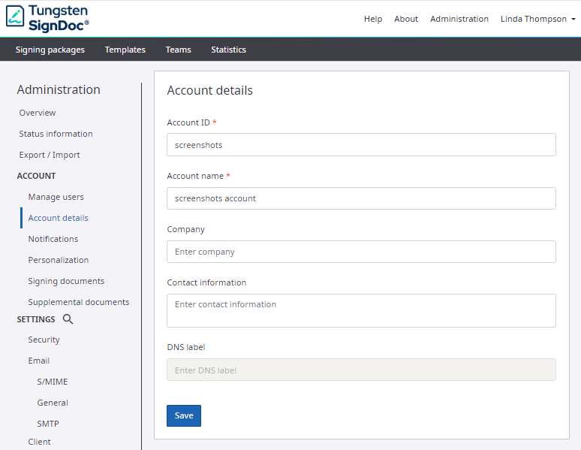The height and width of the screenshot is (450, 581).
Task: Go to Administration in the top header
Action: 459,19
